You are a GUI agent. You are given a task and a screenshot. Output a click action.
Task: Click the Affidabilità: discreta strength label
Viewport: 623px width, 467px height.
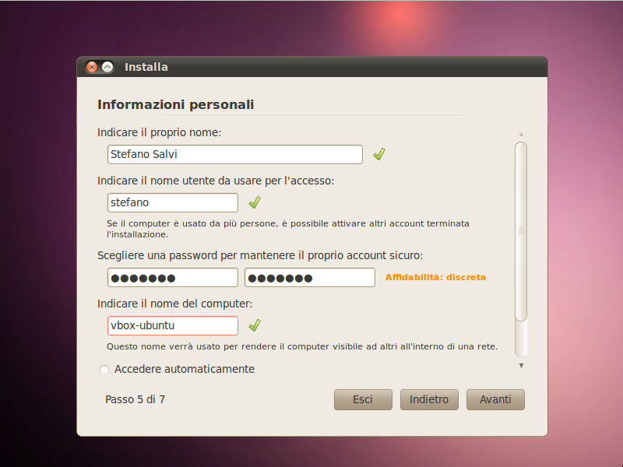click(435, 277)
